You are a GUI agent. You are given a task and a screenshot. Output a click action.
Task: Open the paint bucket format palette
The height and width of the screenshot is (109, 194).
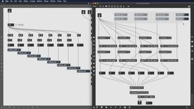point(129,6)
